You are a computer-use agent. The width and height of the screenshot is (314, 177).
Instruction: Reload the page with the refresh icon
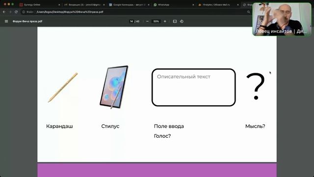16,12
